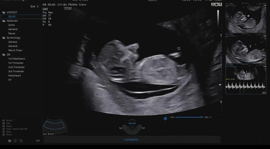
Task: Open Doppler waveform thumbnail 003
Action: tap(246, 79)
